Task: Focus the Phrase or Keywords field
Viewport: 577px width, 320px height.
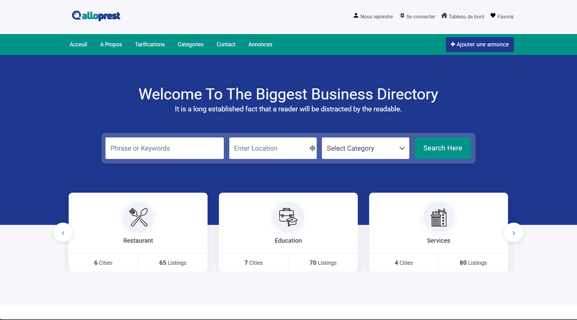Action: [x=164, y=148]
